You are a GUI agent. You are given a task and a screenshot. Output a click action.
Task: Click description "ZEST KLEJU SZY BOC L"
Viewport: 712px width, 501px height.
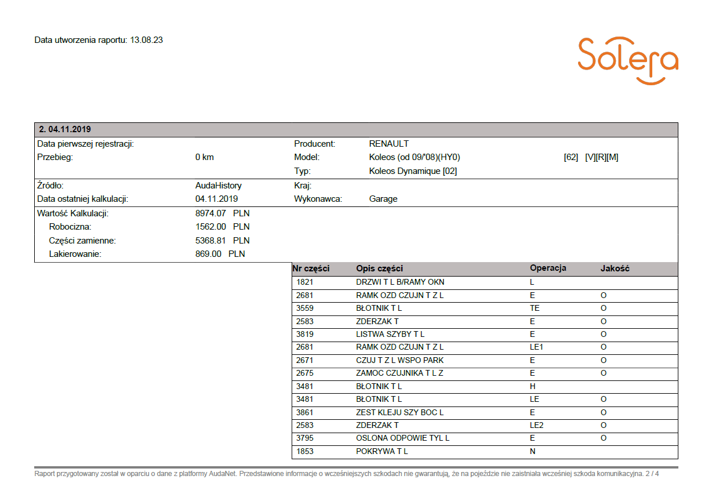(399, 412)
